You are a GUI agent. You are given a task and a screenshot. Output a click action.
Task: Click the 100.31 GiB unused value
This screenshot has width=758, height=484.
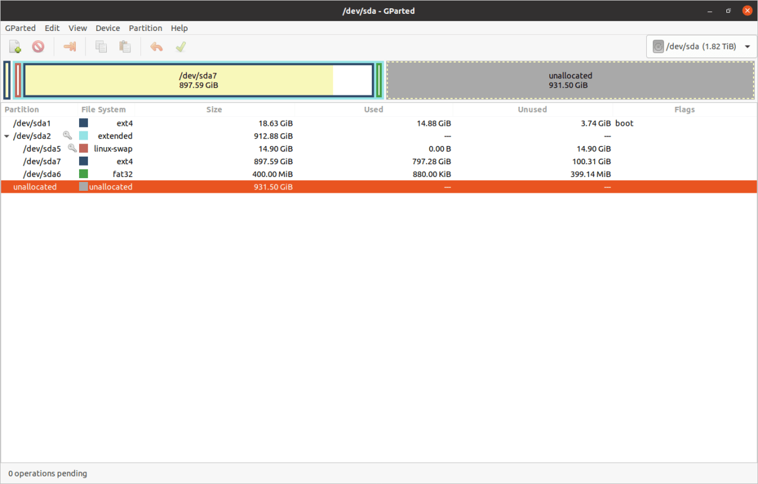[591, 161]
